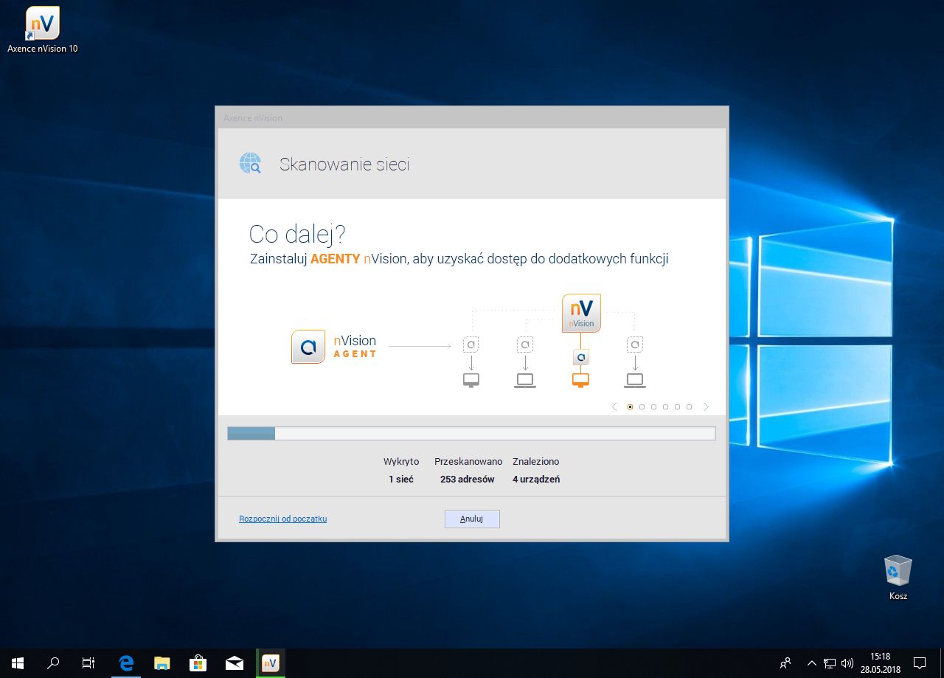Go to the next slide arrow
This screenshot has width=944, height=678.
click(706, 407)
